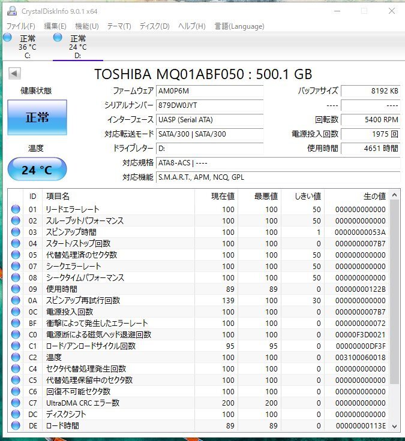Image resolution: width=405 pixels, height=441 pixels.
Task: Open the 編集(E) menu
Action: (x=55, y=26)
